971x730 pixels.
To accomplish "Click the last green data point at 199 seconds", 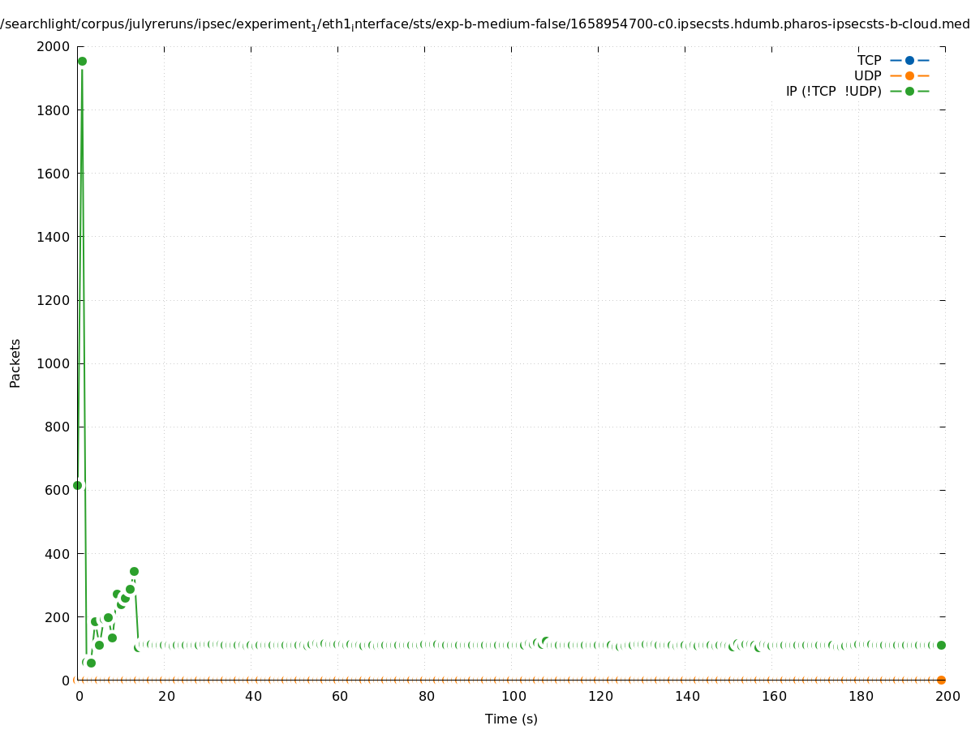I will [941, 645].
